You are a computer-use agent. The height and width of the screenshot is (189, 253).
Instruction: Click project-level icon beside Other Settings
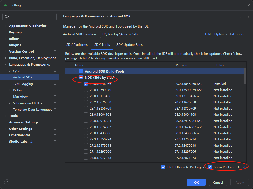tap(55, 129)
